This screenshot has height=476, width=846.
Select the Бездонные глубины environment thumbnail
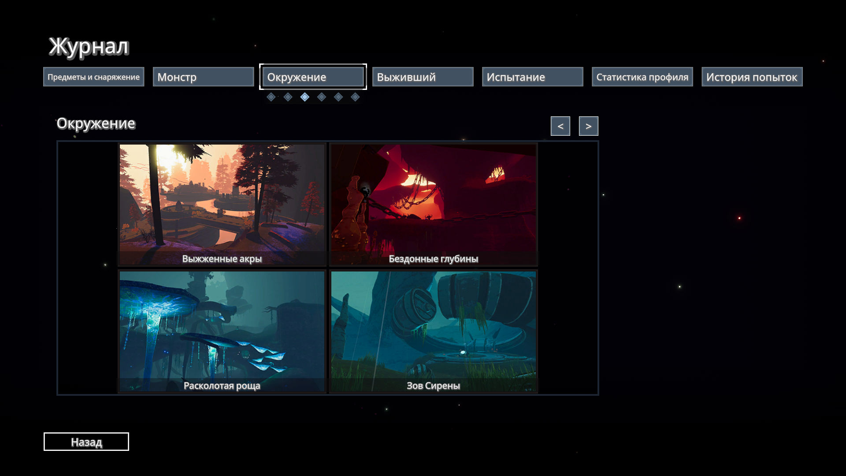(434, 205)
